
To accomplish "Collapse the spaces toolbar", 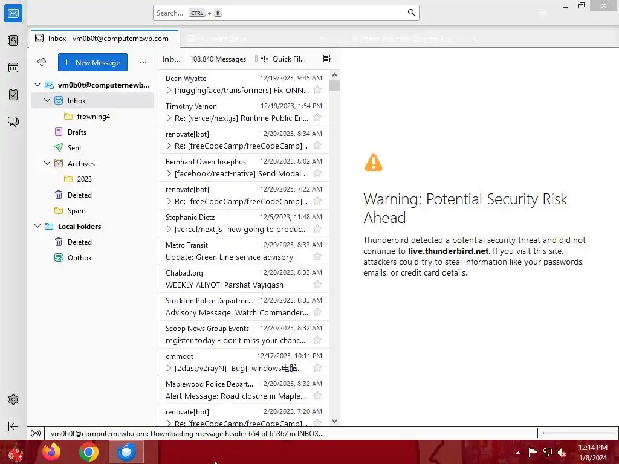I will [x=13, y=426].
